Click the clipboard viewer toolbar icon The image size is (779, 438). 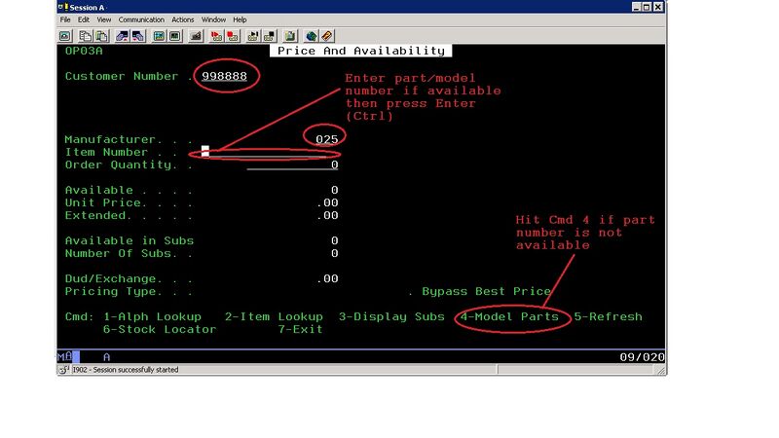(289, 36)
